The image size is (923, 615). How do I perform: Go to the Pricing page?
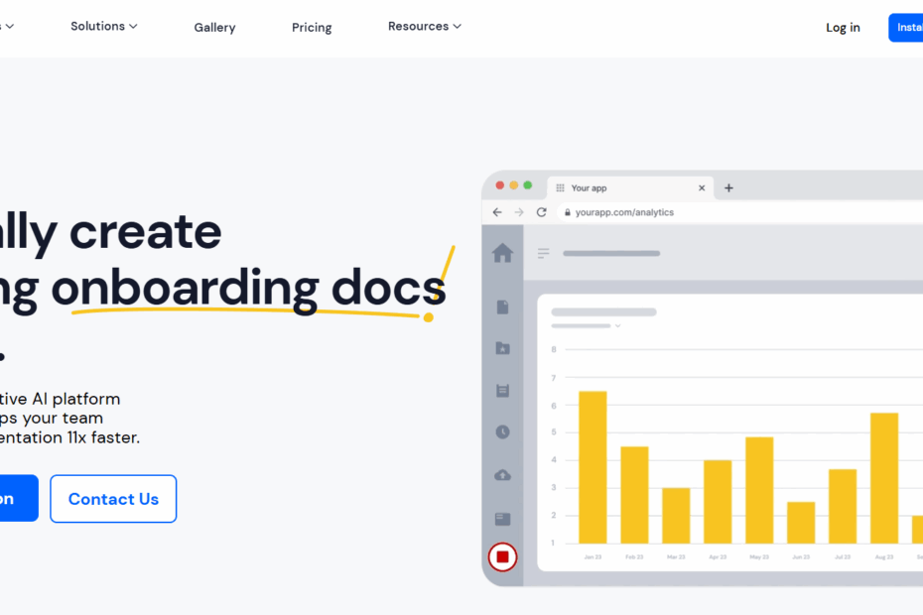tap(312, 28)
